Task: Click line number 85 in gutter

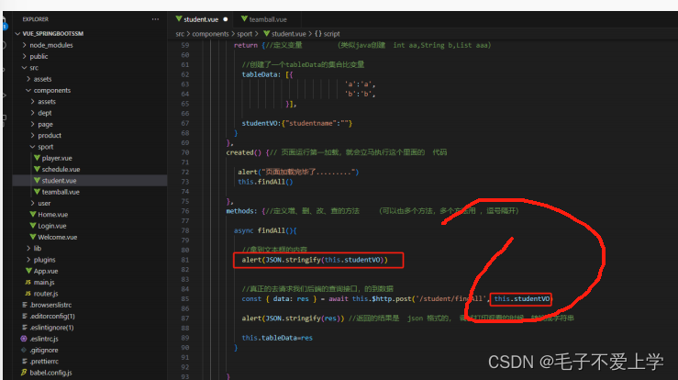Action: click(185, 299)
